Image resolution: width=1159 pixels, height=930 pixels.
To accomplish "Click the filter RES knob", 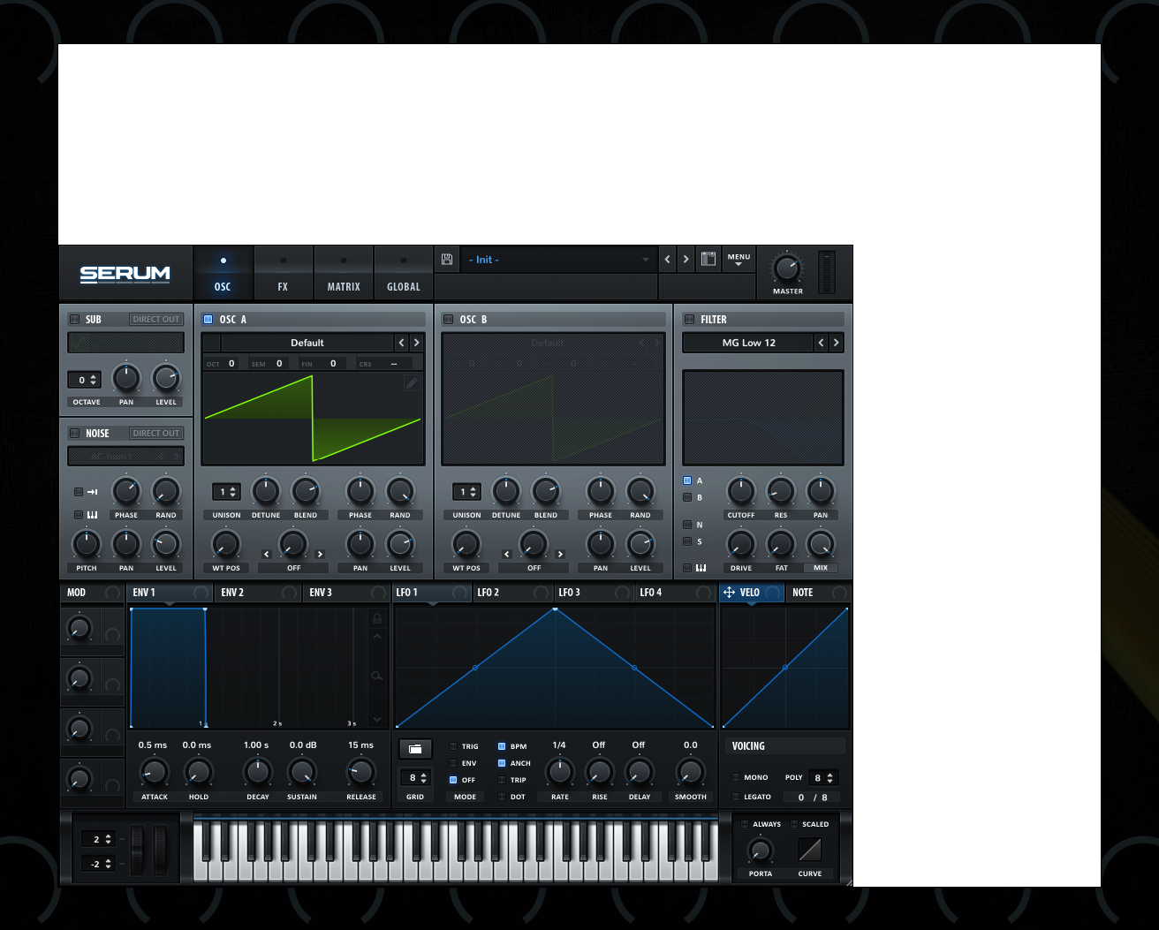I will click(x=780, y=491).
